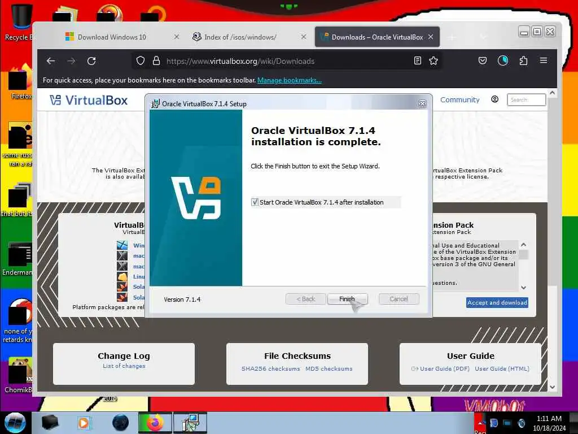Click the Firefox taskbar button
This screenshot has width=578, height=434.
155,423
